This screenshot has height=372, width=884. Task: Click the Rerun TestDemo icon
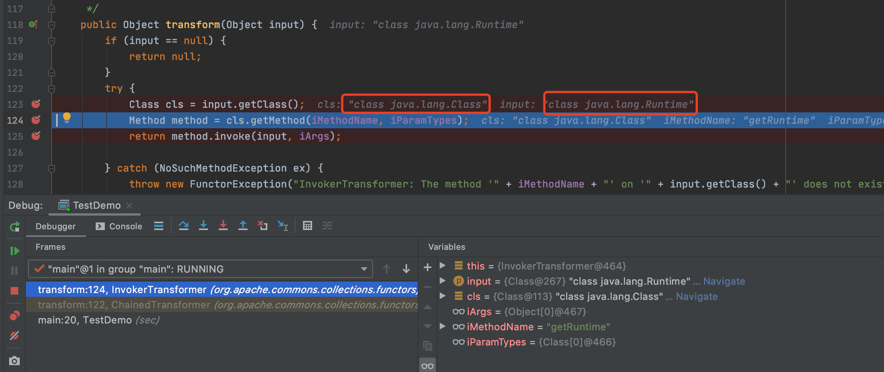(14, 227)
